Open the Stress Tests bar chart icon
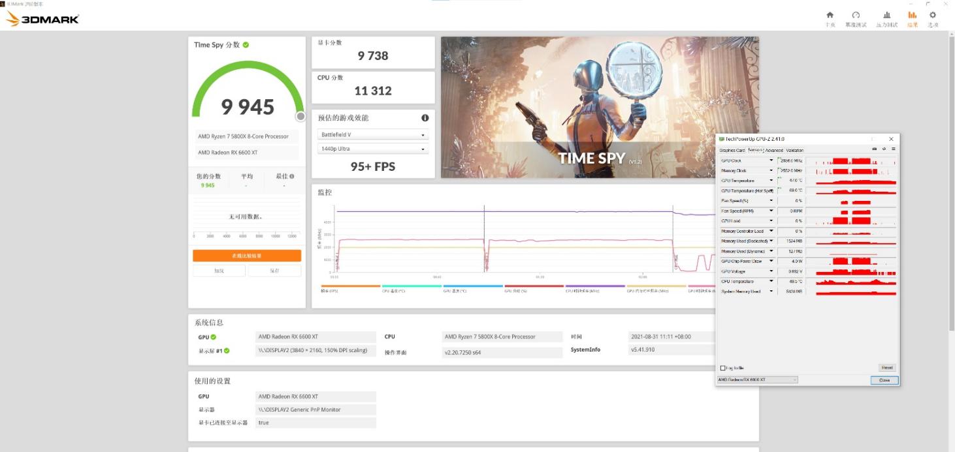 [x=886, y=16]
